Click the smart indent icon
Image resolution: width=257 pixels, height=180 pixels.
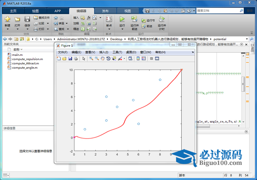tap(83, 29)
